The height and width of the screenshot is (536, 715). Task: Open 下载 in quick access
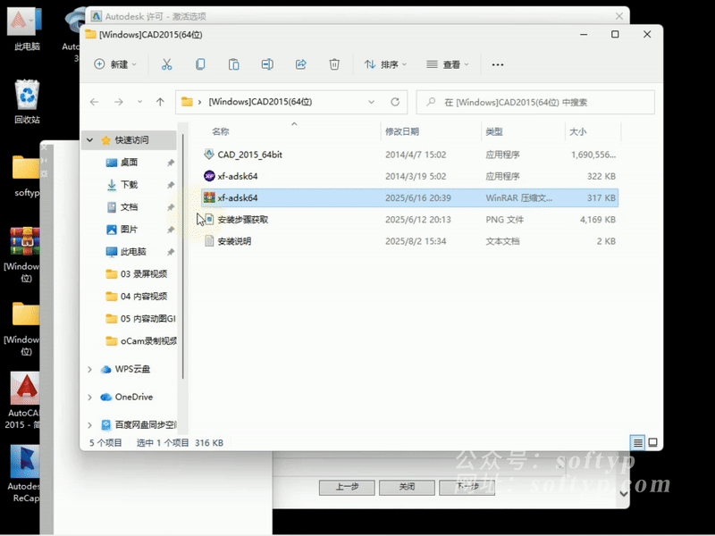[129, 185]
